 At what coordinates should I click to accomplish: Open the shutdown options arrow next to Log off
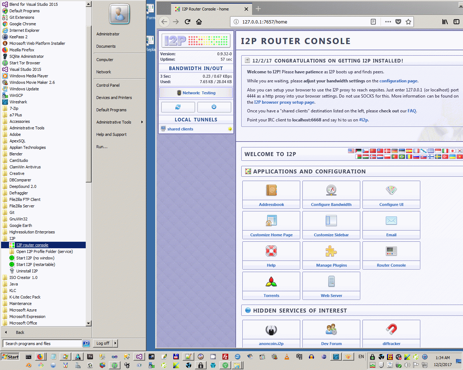coord(115,343)
